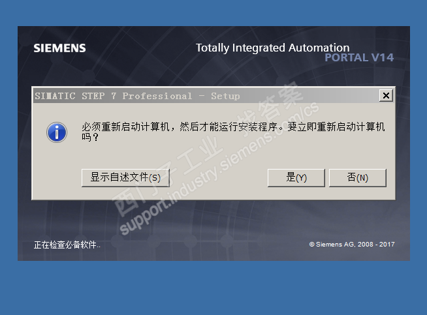Close the SIMATIC STEP 7 Setup dialog

pos(386,95)
